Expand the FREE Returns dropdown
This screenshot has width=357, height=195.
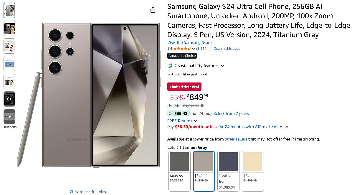coord(196,121)
